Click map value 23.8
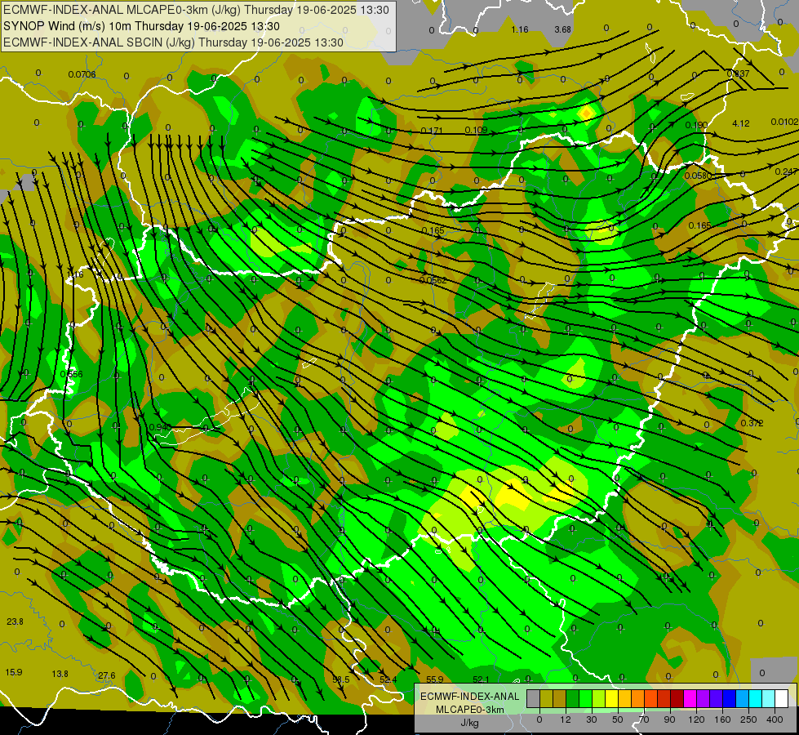 (15, 621)
